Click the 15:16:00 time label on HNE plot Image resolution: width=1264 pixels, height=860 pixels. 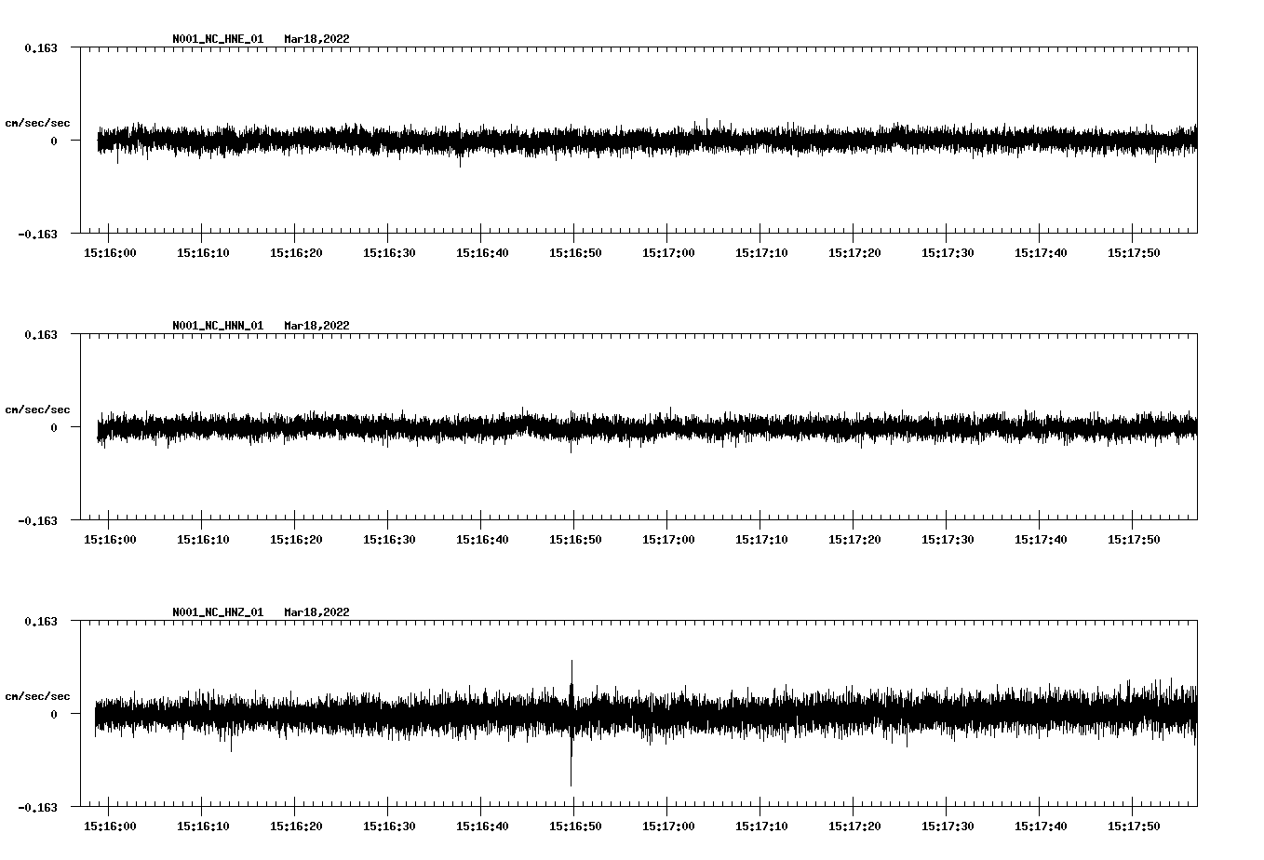tap(110, 253)
